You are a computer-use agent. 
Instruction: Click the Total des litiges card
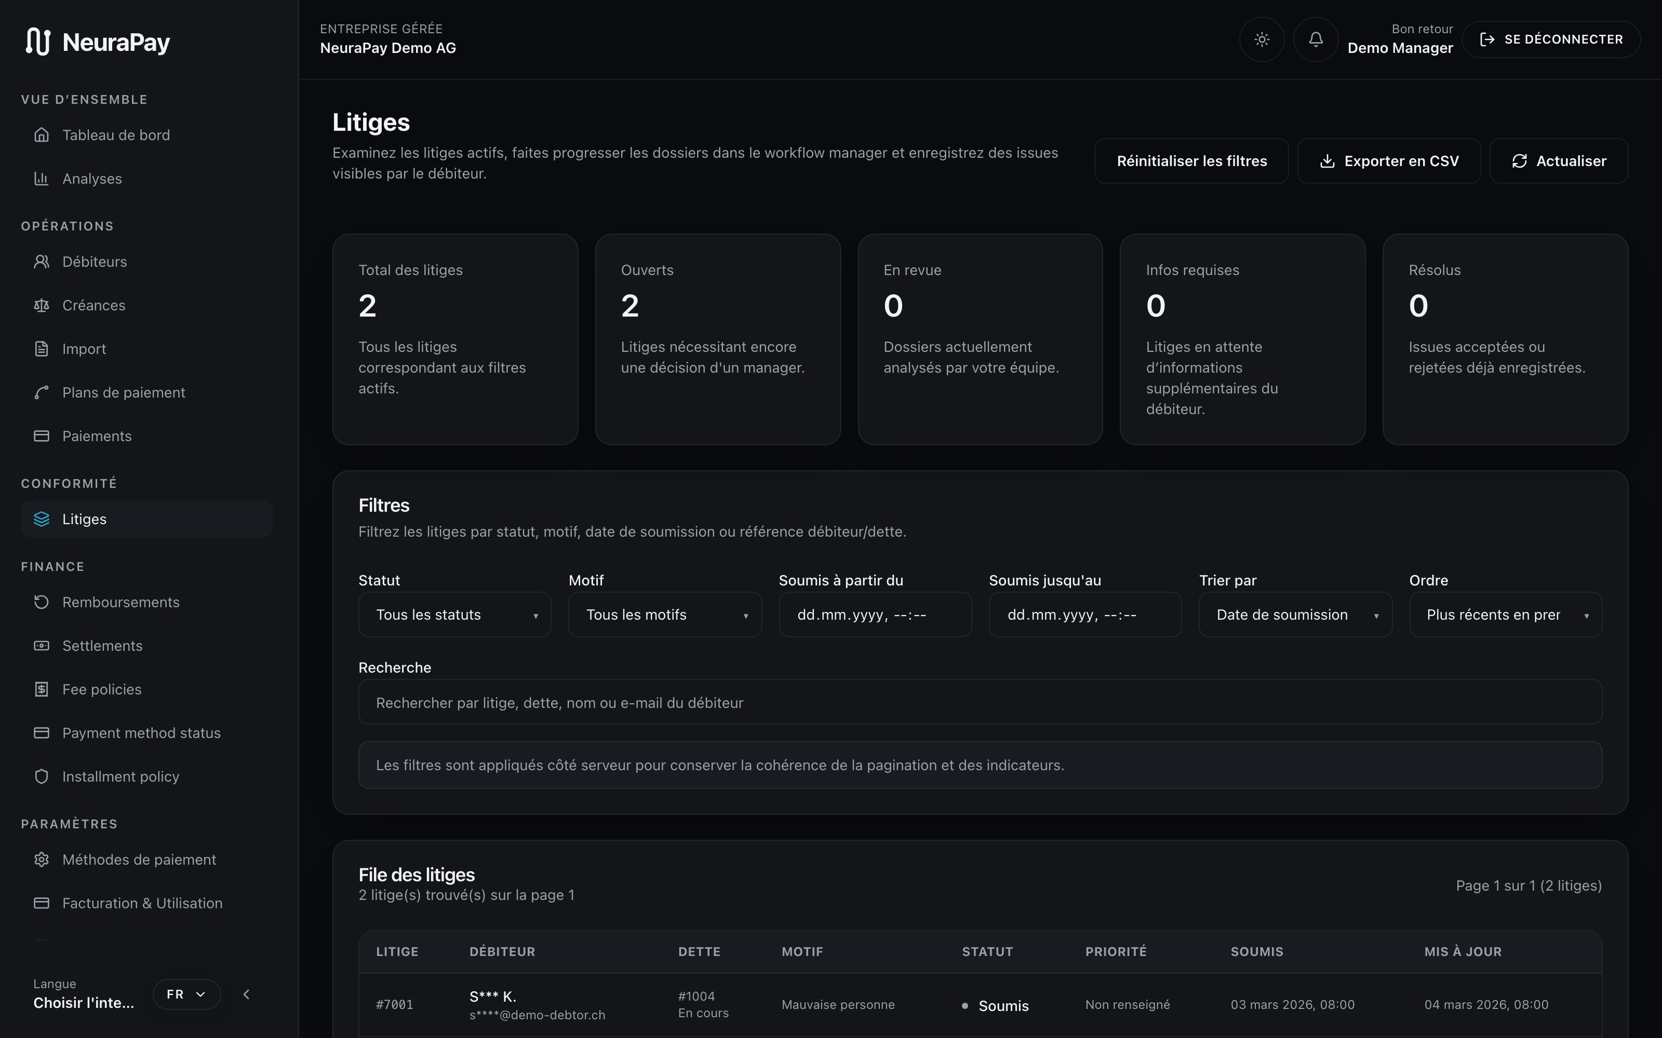click(455, 339)
